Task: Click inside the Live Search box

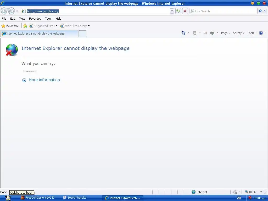Action: [x=223, y=11]
